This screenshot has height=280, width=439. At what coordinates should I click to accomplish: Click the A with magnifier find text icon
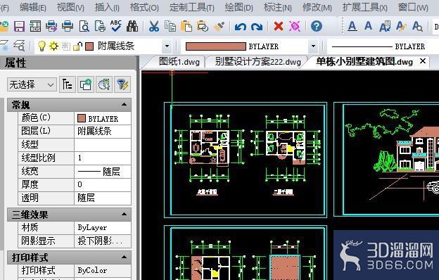pos(417,27)
